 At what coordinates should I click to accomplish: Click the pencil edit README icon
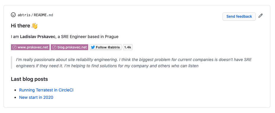(x=261, y=16)
